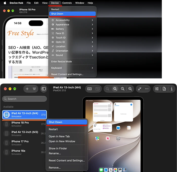The width and height of the screenshot is (177, 172).
Task: Open the Help menu
Action: tap(90, 3)
